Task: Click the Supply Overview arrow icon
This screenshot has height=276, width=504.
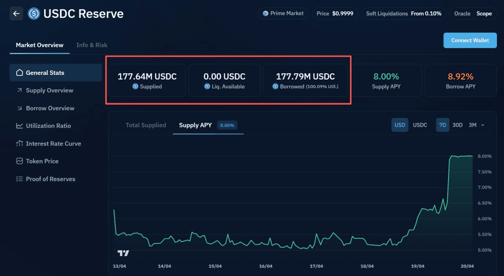Action: click(19, 91)
